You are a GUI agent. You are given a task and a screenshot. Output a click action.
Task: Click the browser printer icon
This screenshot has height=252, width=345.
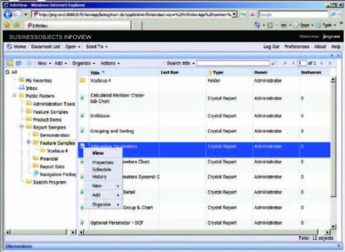click(x=284, y=25)
